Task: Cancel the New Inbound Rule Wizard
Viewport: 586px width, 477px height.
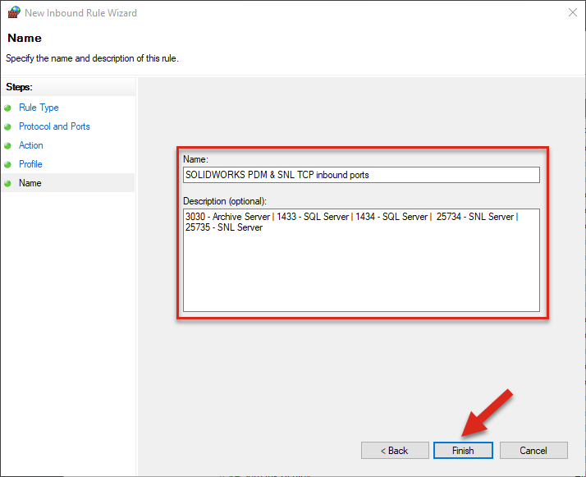Action: 533,451
